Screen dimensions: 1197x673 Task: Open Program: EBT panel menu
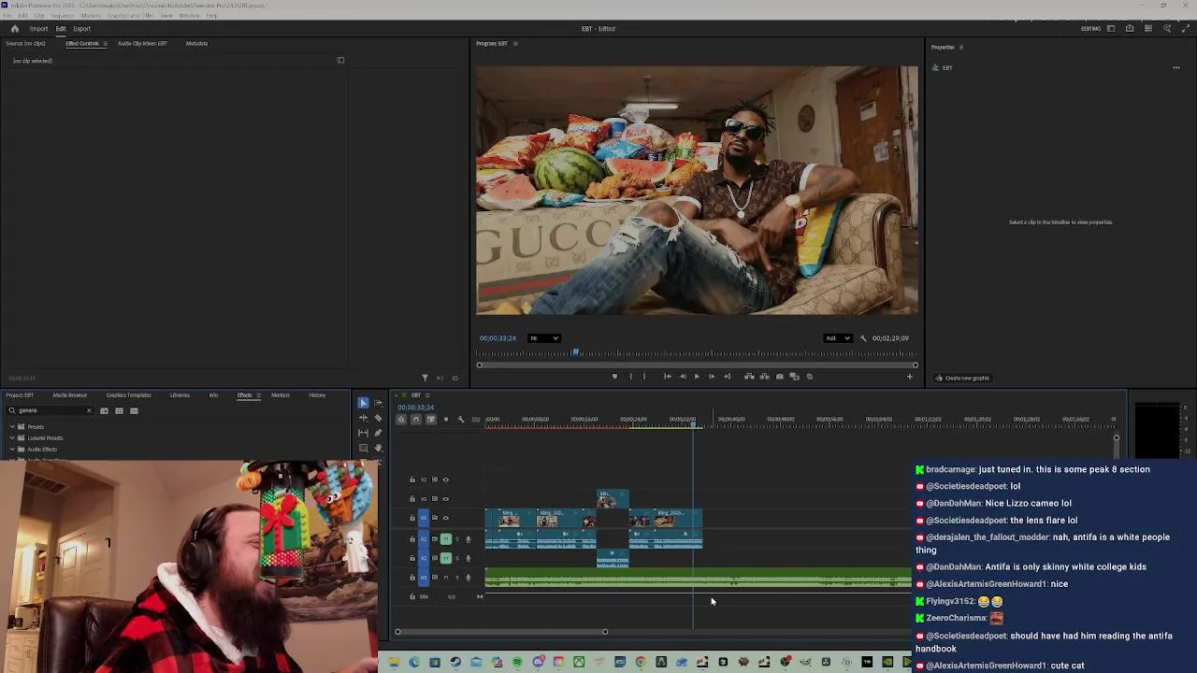(515, 44)
